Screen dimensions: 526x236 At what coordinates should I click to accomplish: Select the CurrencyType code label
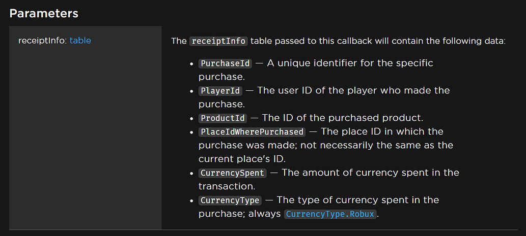point(230,200)
